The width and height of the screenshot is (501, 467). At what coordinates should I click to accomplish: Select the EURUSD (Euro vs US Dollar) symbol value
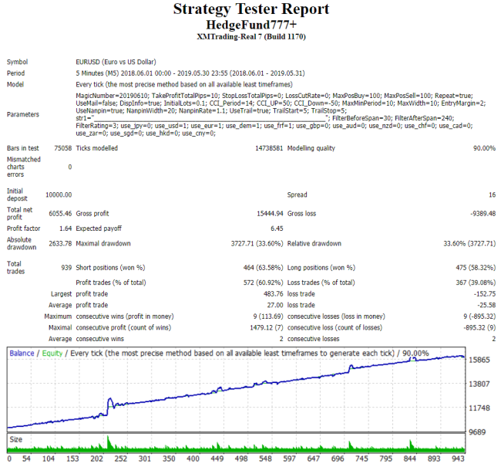pyautogui.click(x=116, y=62)
